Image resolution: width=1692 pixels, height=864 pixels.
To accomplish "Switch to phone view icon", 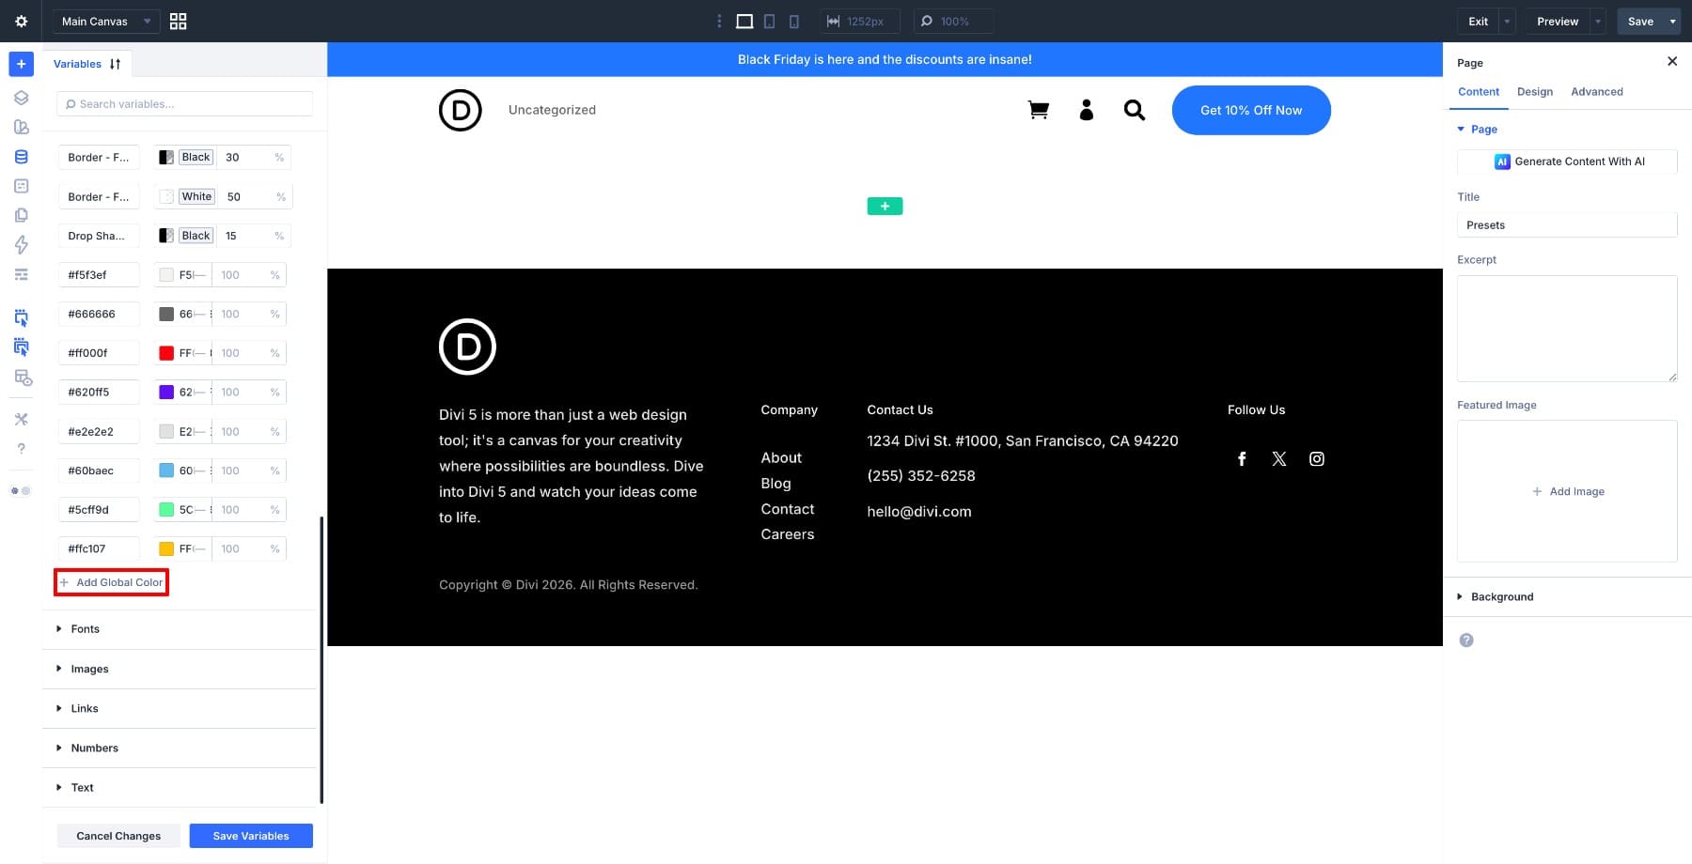I will tap(794, 21).
